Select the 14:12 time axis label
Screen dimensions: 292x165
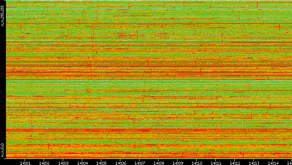coord(235,163)
